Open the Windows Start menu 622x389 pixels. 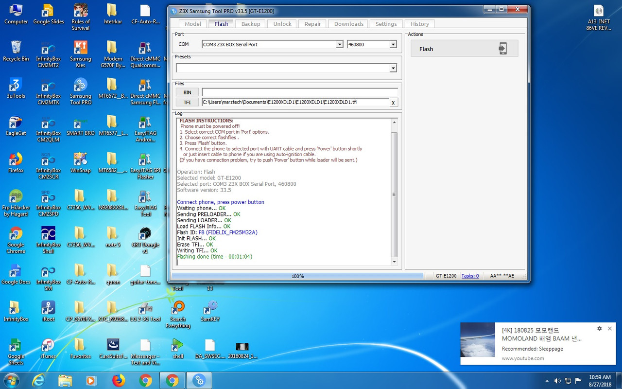(11, 380)
